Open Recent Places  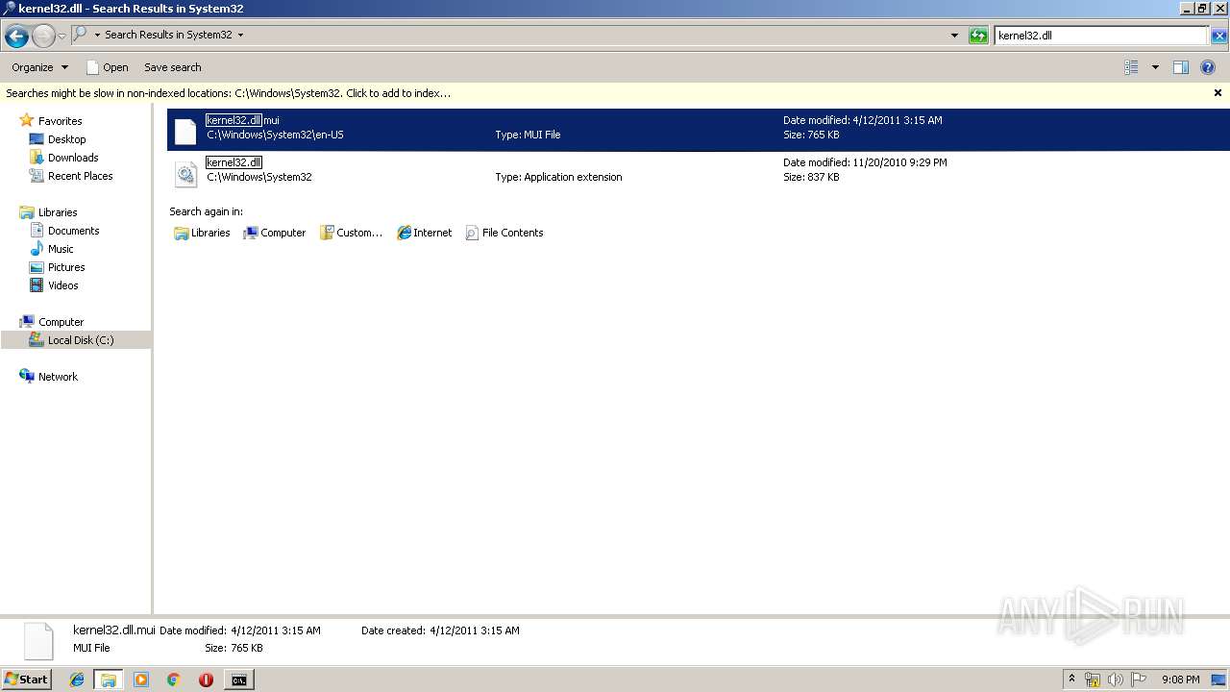[80, 176]
